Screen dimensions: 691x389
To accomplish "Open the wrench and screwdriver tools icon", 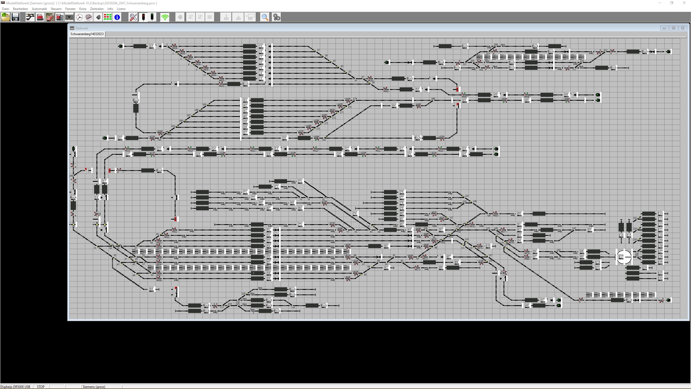I will [x=133, y=17].
